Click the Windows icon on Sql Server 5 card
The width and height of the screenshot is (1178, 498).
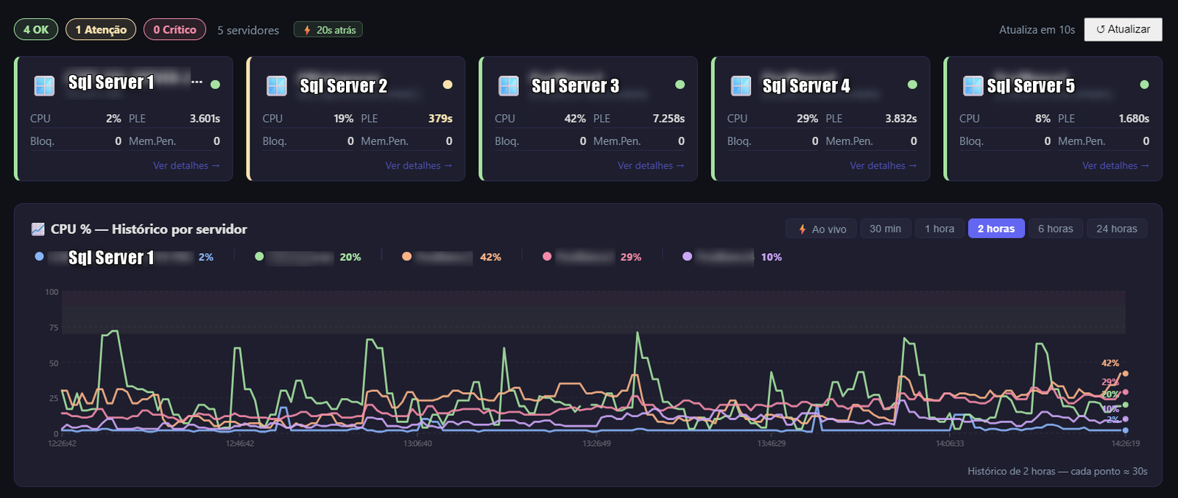(973, 86)
